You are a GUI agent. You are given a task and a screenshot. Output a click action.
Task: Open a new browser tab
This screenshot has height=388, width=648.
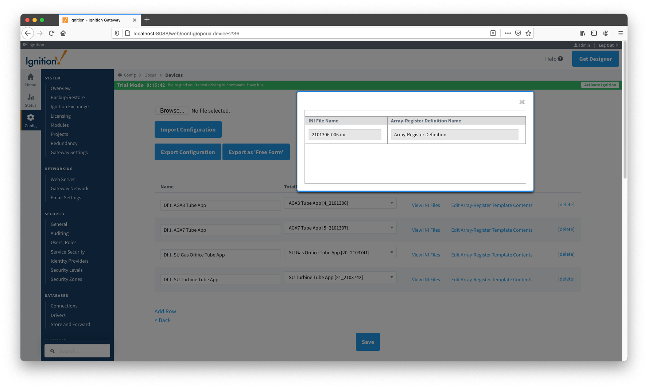[x=147, y=20]
